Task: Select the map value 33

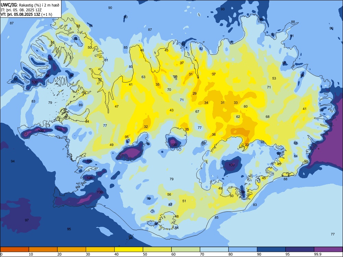Action: click(x=236, y=102)
